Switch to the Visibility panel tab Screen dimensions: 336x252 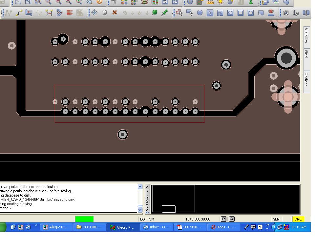[305, 37]
